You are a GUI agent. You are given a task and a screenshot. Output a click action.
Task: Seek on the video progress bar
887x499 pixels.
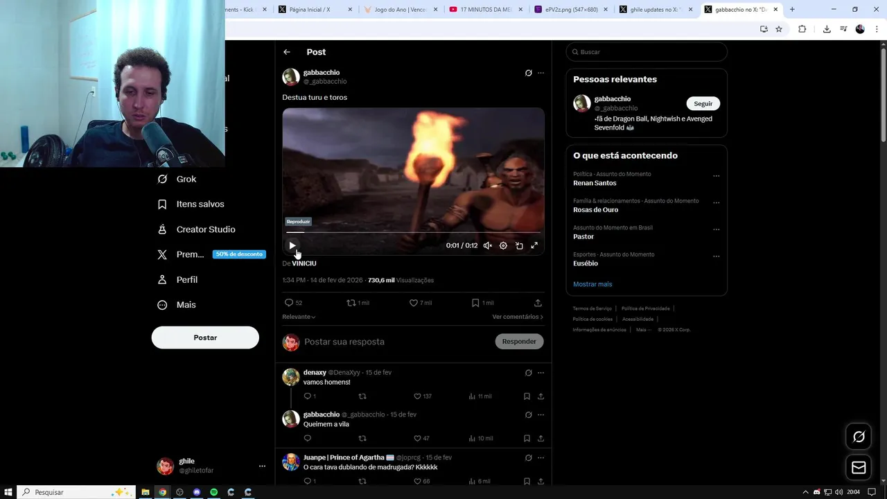point(413,232)
